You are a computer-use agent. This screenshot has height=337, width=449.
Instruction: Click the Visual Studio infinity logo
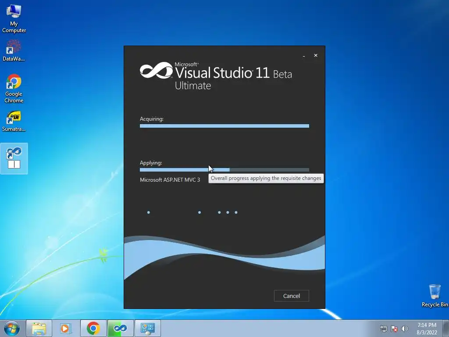[x=157, y=70]
